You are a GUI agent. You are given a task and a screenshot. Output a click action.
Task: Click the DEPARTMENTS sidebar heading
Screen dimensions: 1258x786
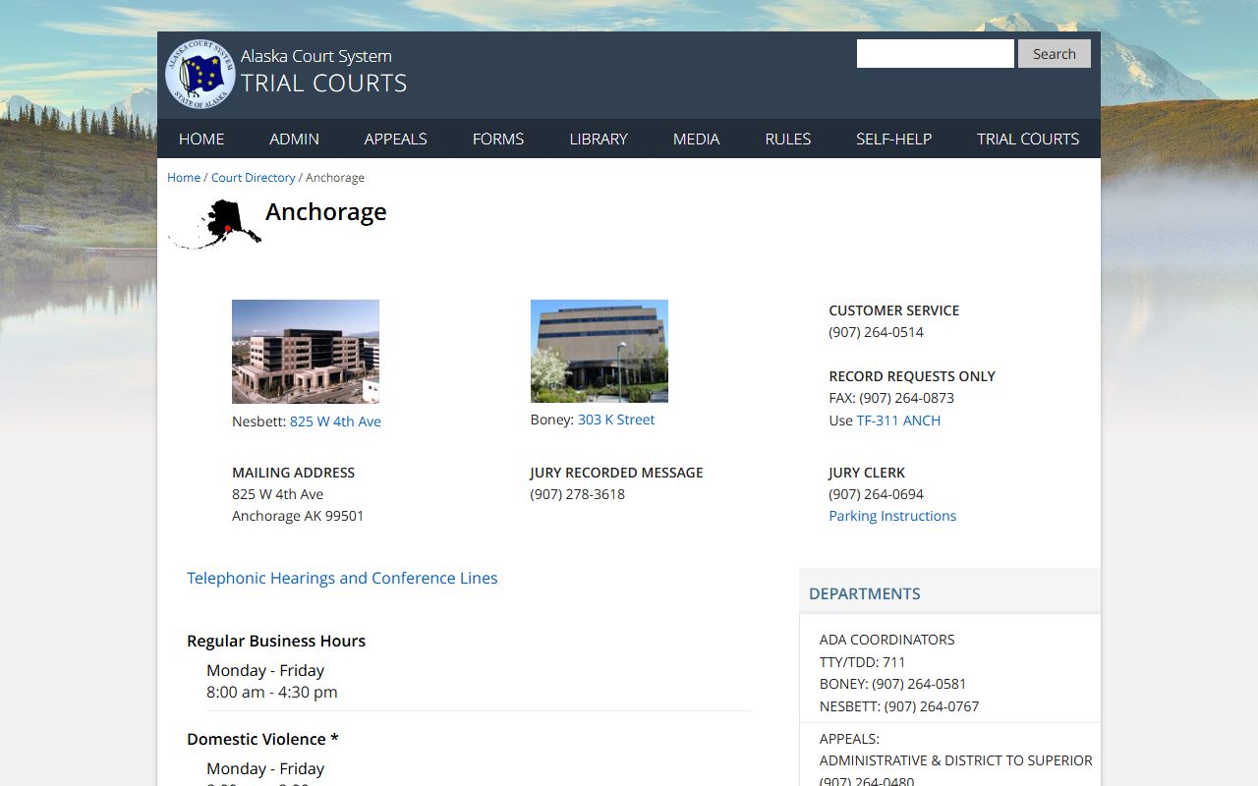coord(865,593)
